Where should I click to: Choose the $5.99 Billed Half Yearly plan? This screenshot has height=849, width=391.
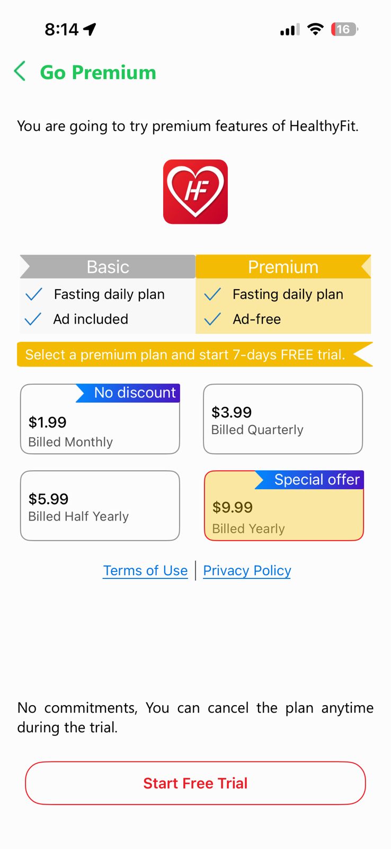(x=100, y=506)
